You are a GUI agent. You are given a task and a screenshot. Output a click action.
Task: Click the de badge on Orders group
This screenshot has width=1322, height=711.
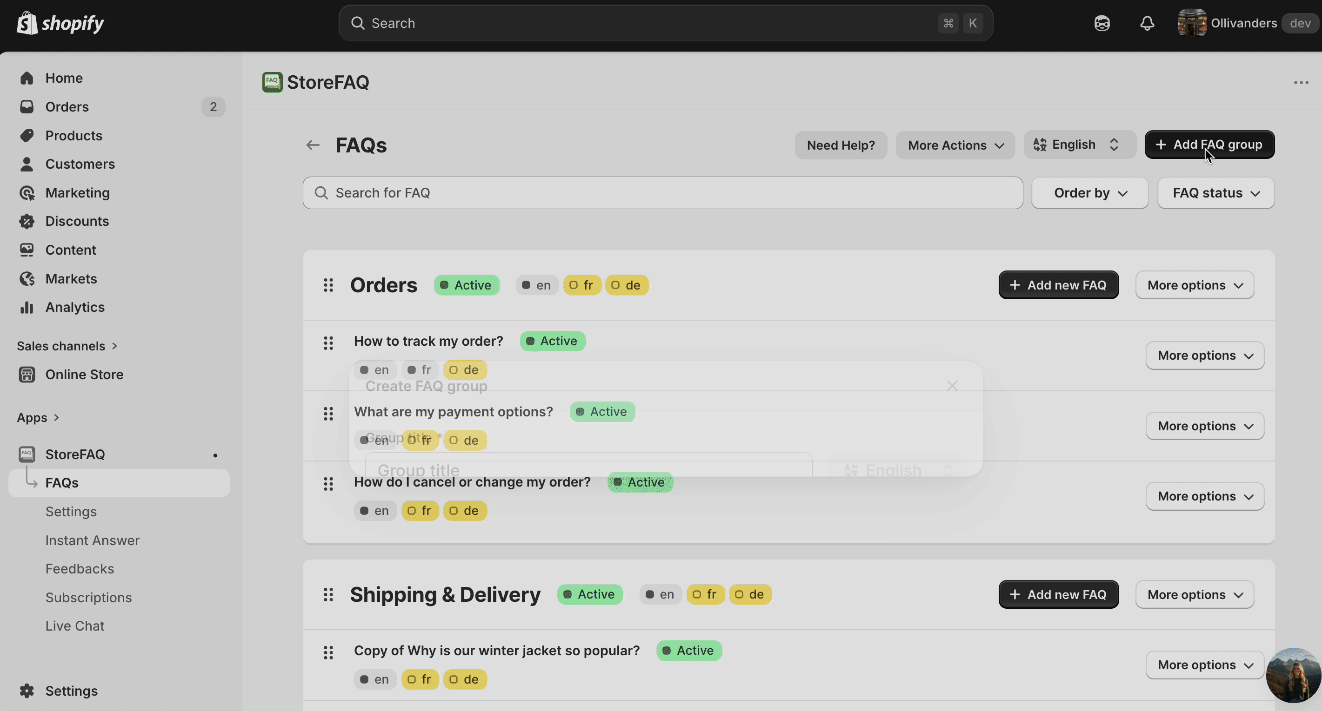627,285
